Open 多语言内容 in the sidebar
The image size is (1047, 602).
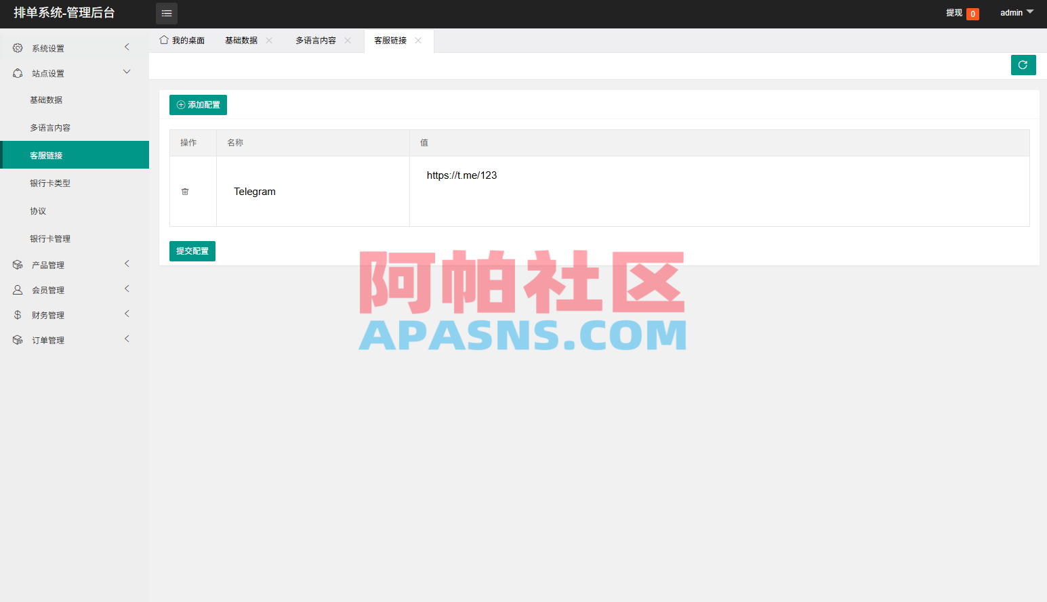[x=75, y=127]
